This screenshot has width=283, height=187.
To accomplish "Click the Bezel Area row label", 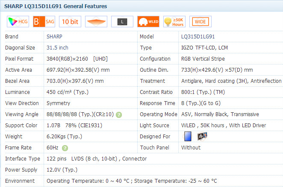I will [x=18, y=81].
